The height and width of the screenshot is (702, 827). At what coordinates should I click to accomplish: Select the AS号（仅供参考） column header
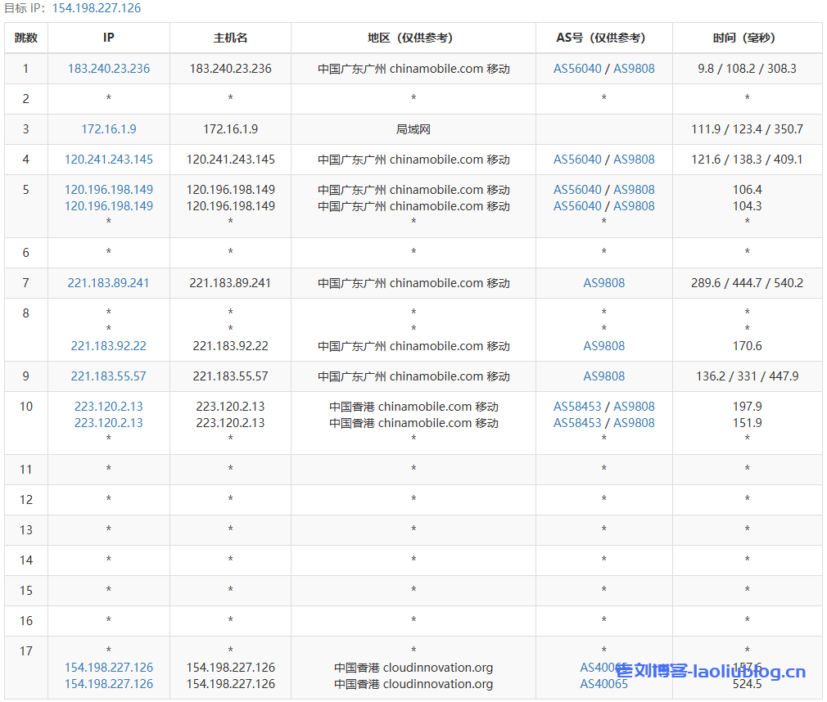click(603, 38)
